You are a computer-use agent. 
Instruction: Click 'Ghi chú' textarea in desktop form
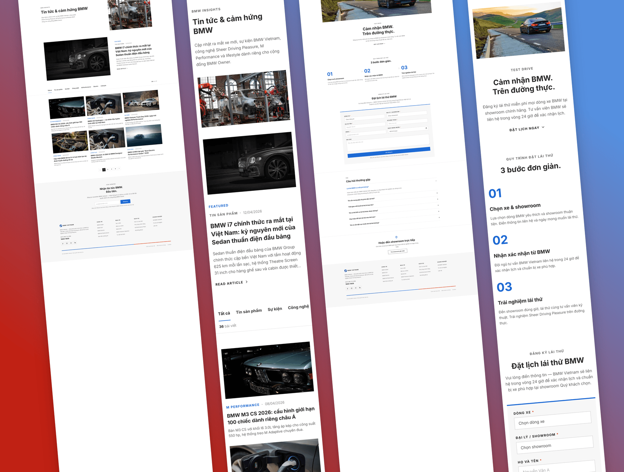pos(388,143)
